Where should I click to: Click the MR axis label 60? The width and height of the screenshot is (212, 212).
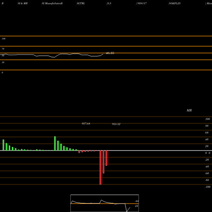(207, 133)
